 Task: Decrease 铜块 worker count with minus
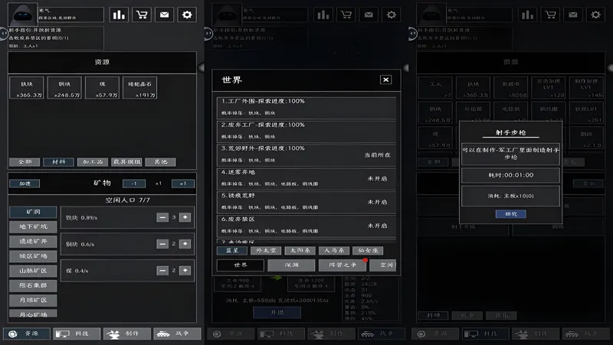point(162,244)
